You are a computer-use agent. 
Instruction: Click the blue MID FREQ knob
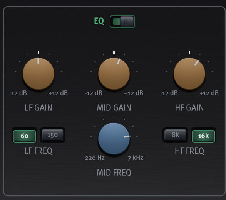click(x=114, y=139)
